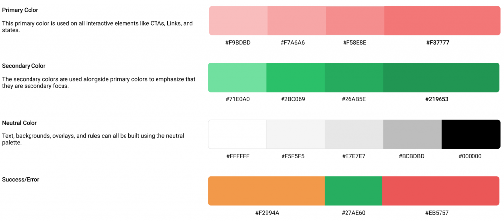
Task: Pick the #2BC069 secondary green swatch
Action: point(295,77)
